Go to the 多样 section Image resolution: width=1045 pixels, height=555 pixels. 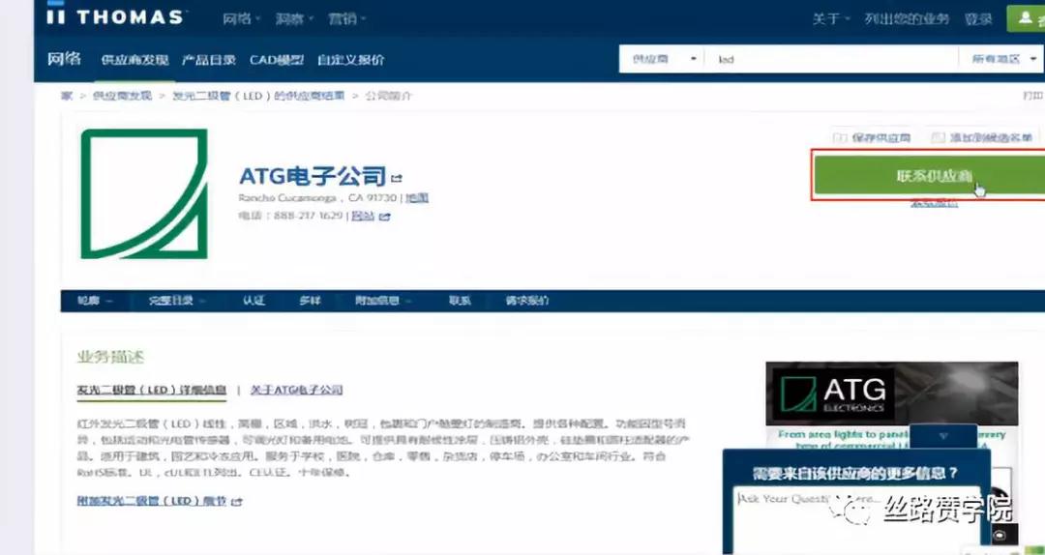pyautogui.click(x=310, y=301)
